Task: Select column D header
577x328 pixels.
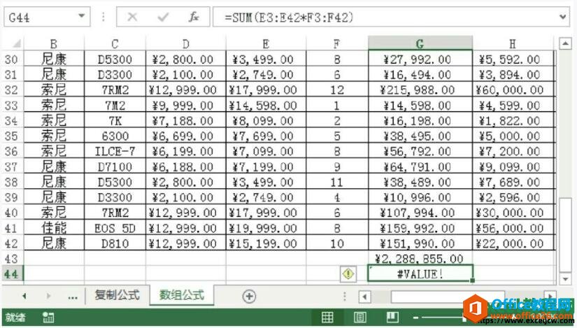Action: pyautogui.click(x=186, y=44)
